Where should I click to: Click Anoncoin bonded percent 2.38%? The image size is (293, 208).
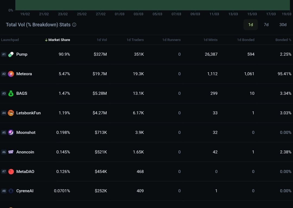pos(285,152)
